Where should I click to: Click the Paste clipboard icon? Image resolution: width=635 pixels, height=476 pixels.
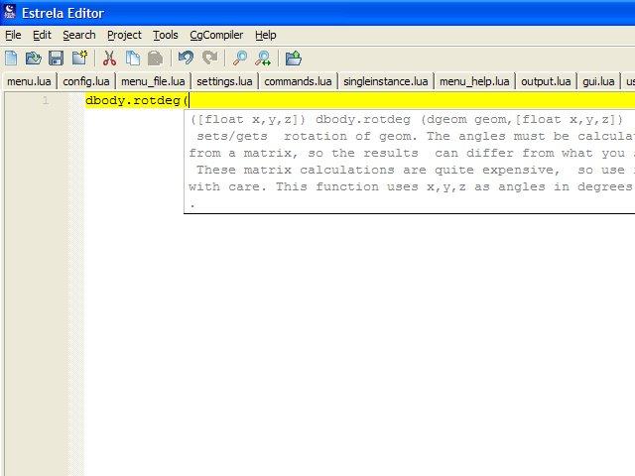coord(155,59)
